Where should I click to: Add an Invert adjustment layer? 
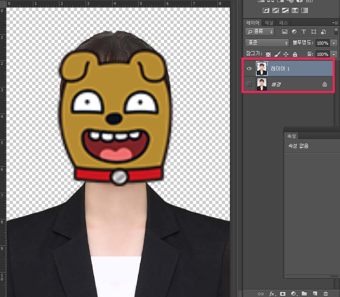point(266,10)
